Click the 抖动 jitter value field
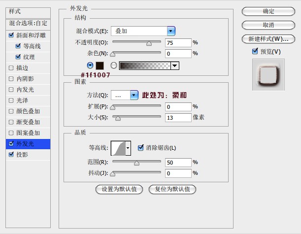This screenshot has height=234, width=301. pyautogui.click(x=178, y=173)
